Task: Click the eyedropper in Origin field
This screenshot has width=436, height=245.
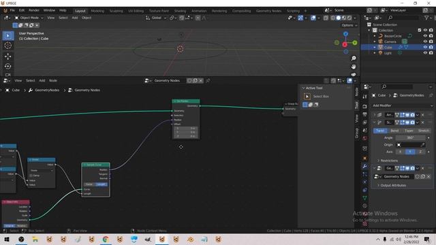Action: 422,145
